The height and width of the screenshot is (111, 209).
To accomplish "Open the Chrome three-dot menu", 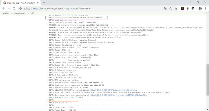I will click(x=205, y=8).
